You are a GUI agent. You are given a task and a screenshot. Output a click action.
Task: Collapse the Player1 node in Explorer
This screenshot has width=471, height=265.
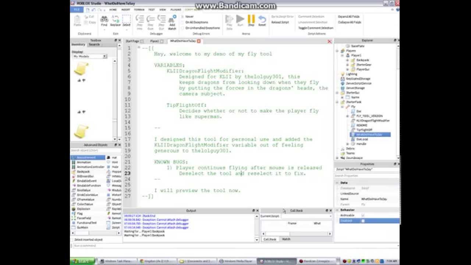pos(343,55)
